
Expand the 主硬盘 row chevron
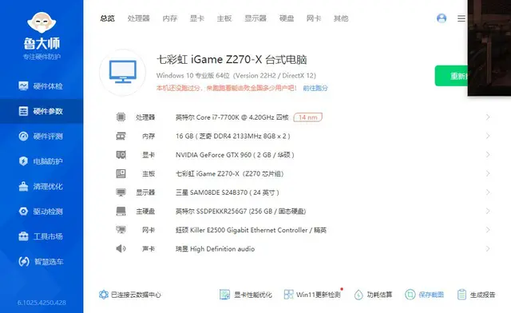pos(488,212)
